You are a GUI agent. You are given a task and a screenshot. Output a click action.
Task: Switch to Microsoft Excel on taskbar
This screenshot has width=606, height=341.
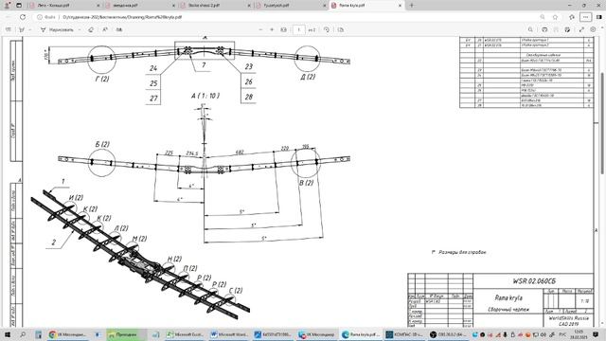click(x=185, y=334)
